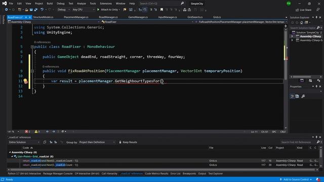Click 0 references link above FixRoadAtPosition

(x=51, y=66)
